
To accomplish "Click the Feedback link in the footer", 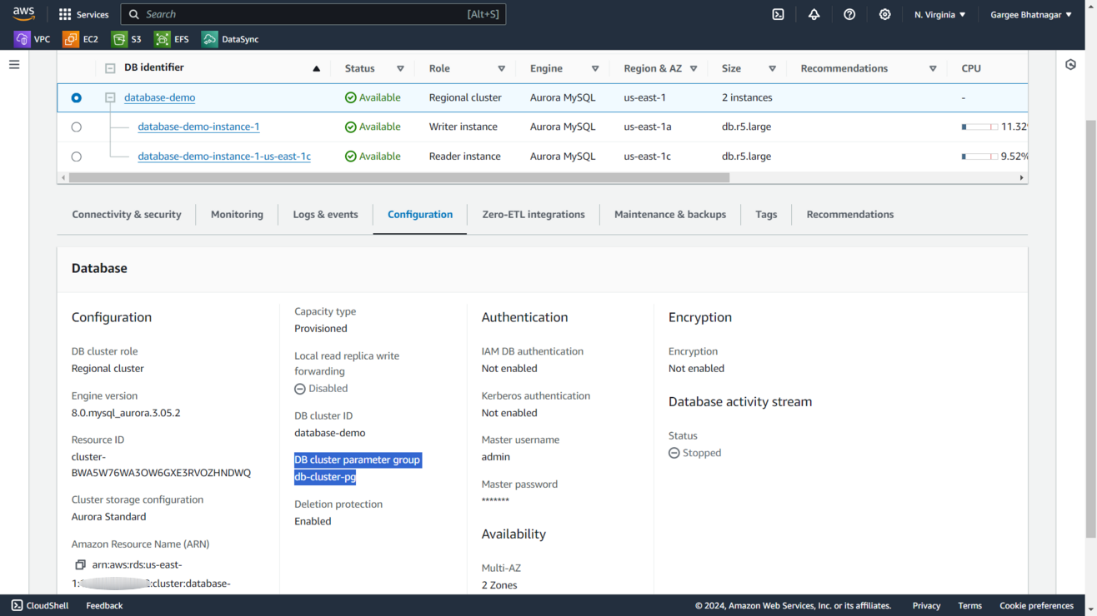I will tap(104, 605).
